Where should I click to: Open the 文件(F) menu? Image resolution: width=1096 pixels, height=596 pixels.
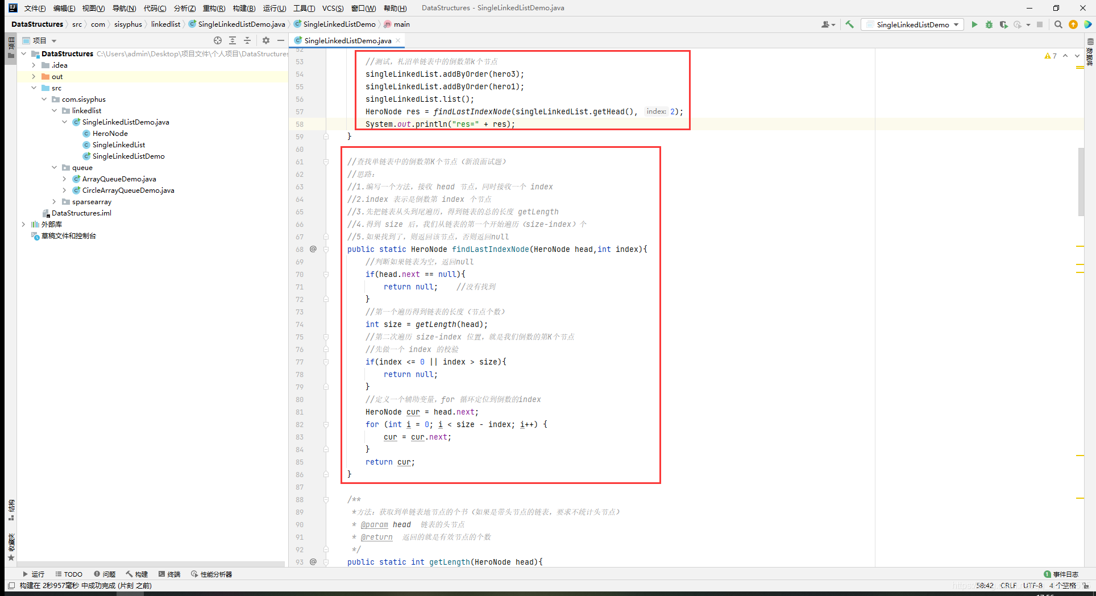pos(35,8)
